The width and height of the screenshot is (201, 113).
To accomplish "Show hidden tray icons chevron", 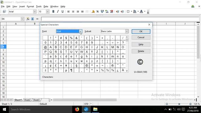I will pos(166,109).
